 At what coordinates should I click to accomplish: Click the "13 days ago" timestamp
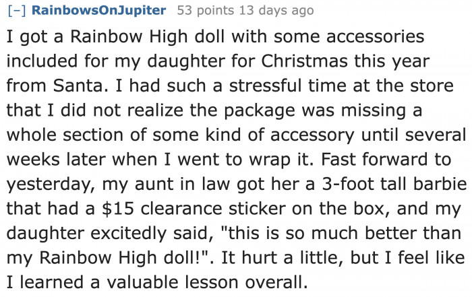coord(271,11)
